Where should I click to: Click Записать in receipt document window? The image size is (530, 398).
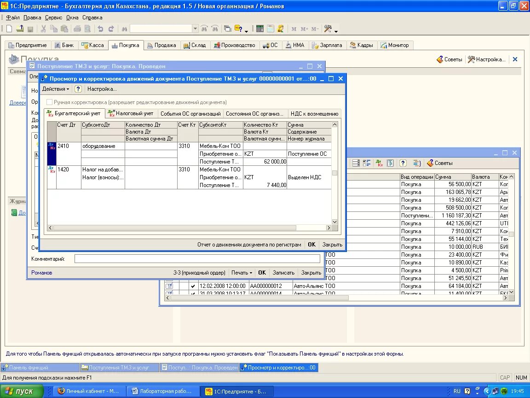pyautogui.click(x=283, y=273)
